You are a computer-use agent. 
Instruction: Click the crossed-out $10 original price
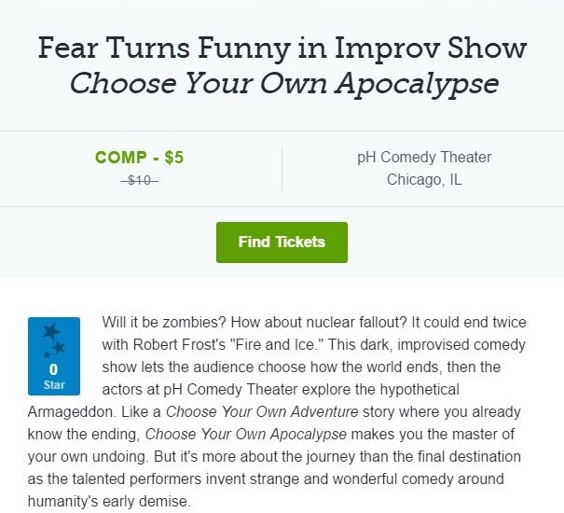(140, 179)
